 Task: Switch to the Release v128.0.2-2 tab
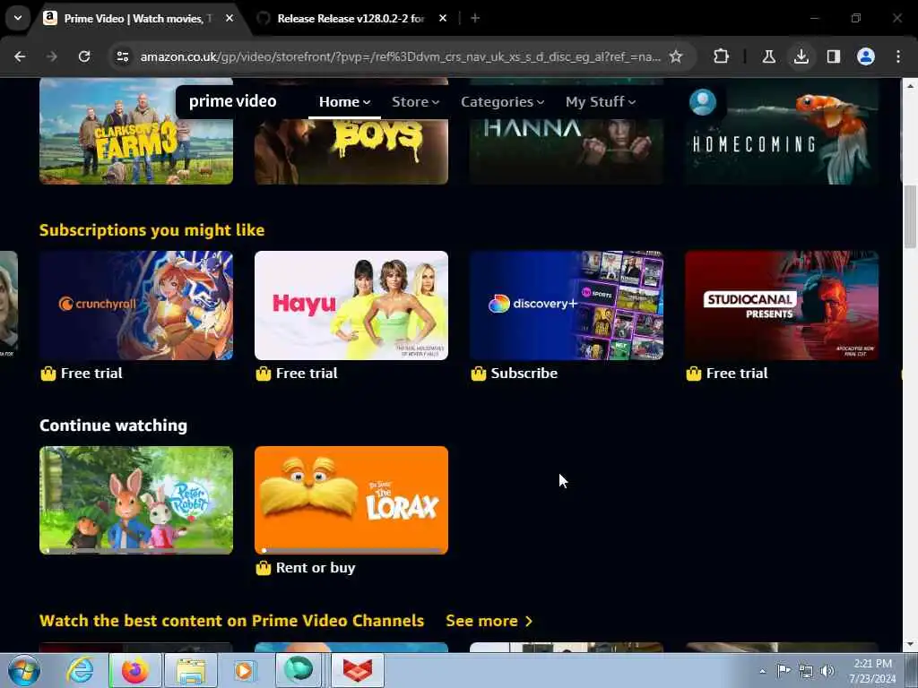point(351,19)
